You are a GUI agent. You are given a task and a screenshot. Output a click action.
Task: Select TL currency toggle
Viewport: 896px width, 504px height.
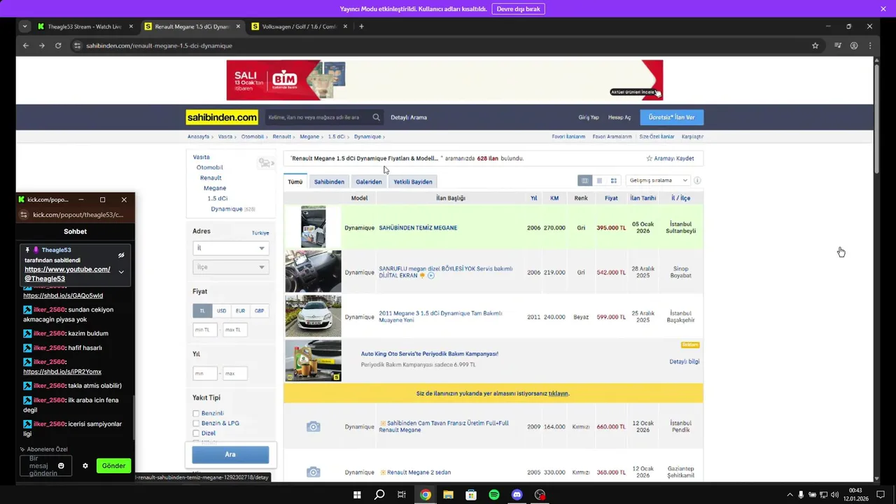click(x=202, y=311)
